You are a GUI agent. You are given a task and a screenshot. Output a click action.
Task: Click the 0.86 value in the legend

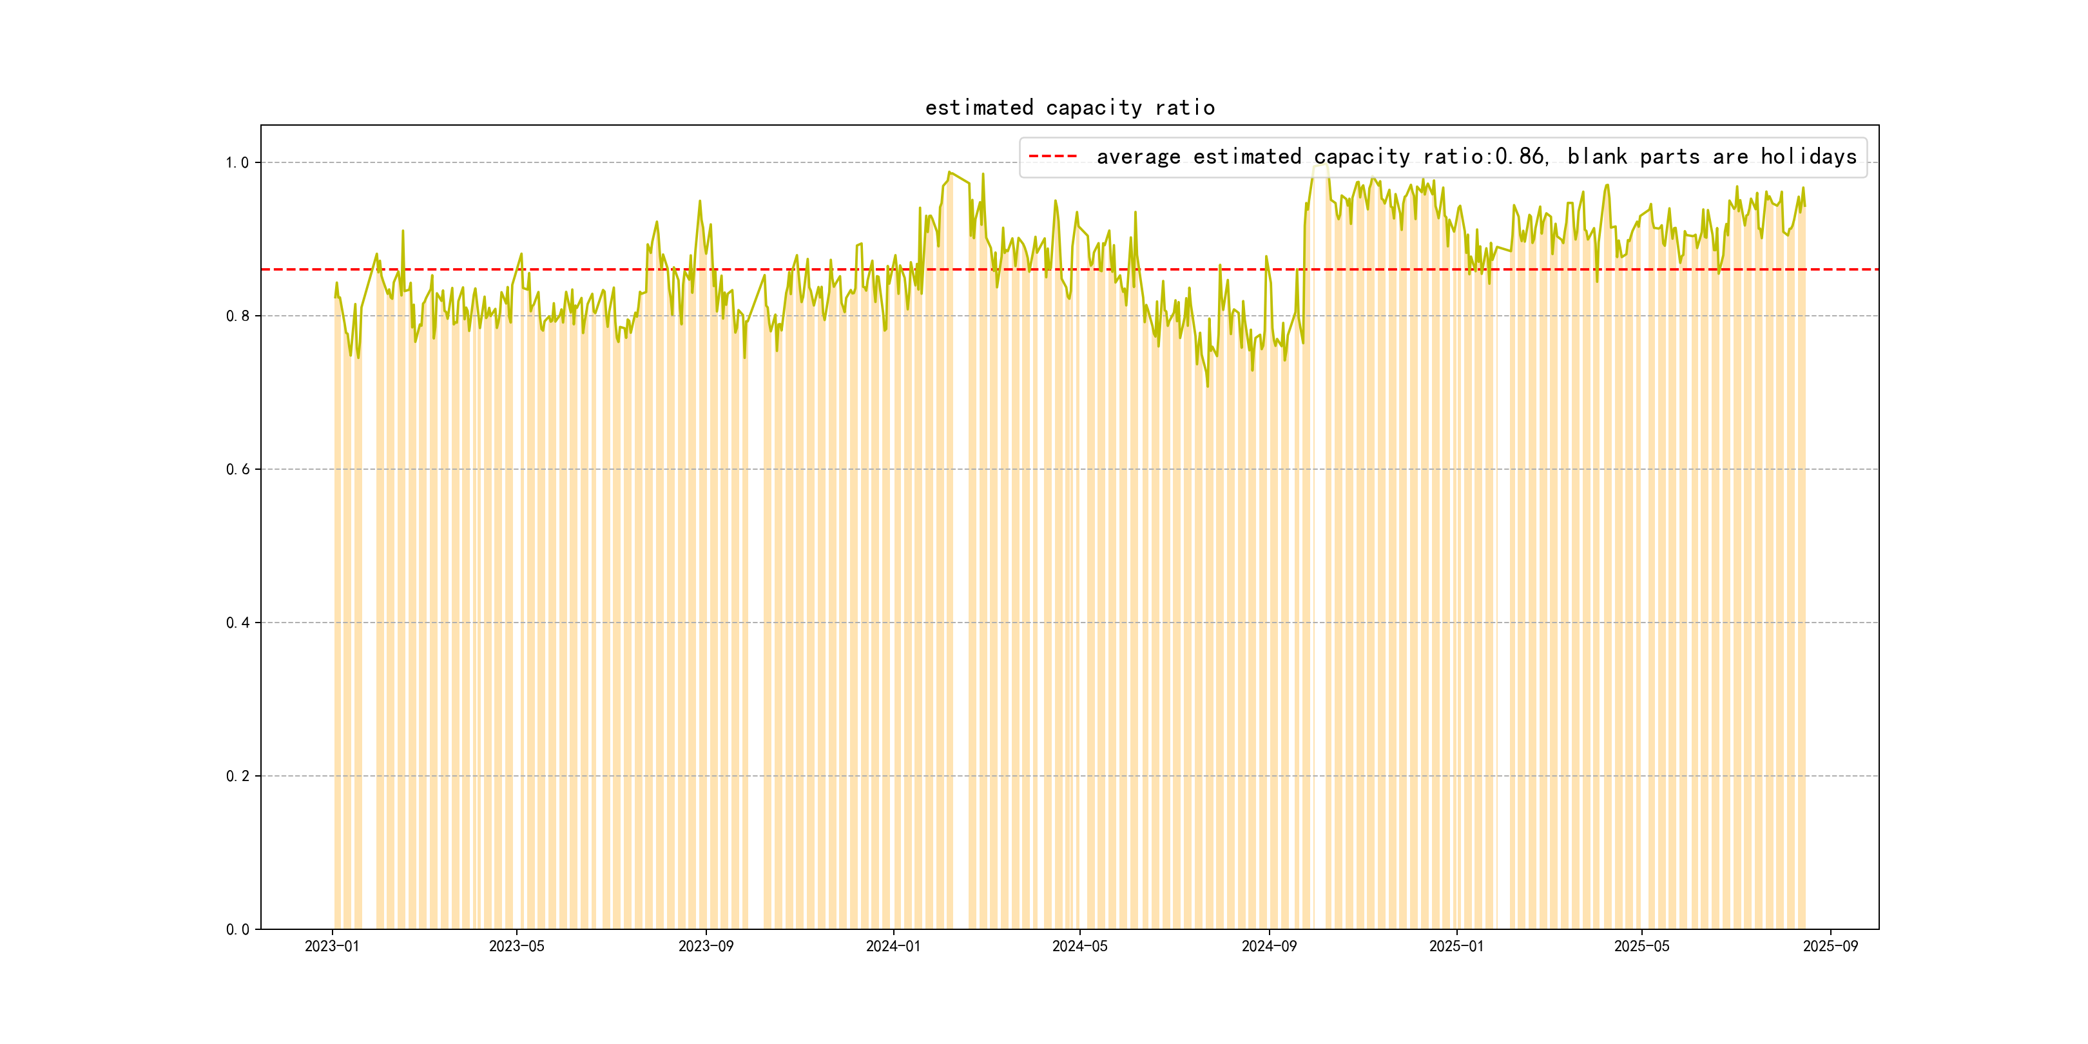(x=1520, y=157)
